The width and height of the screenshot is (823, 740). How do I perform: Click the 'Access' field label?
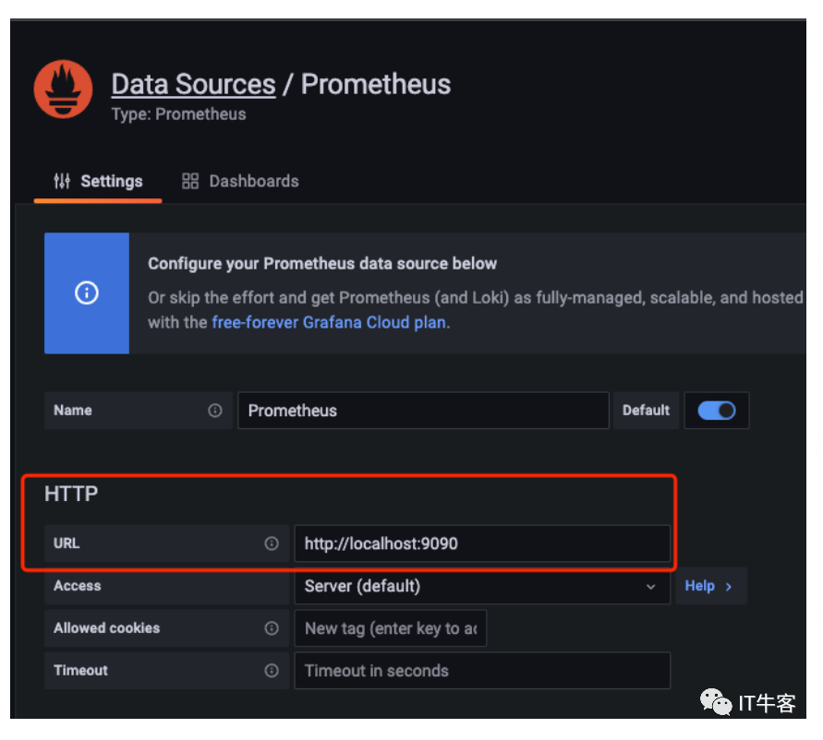[78, 586]
